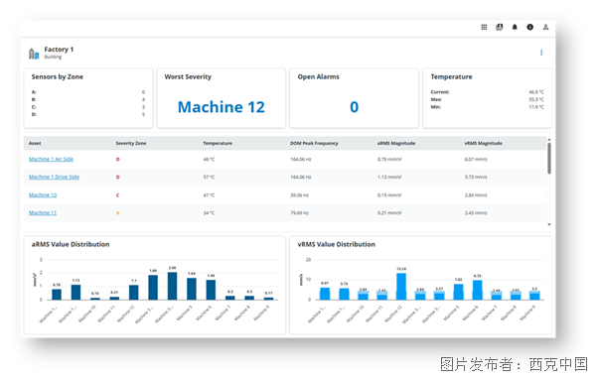Sort by vRMS Magnitude column header
This screenshot has height=378, width=596.
[x=483, y=143]
